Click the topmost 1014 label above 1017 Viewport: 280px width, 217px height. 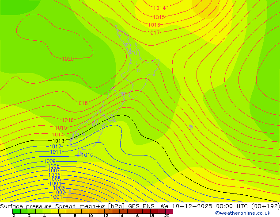(159, 8)
